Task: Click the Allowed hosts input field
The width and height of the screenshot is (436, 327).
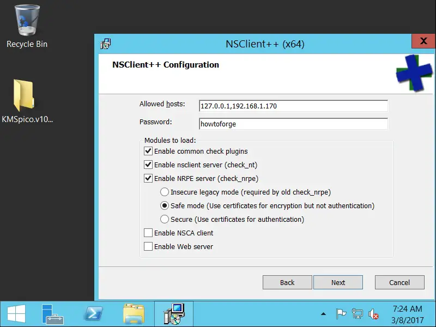Action: point(293,106)
